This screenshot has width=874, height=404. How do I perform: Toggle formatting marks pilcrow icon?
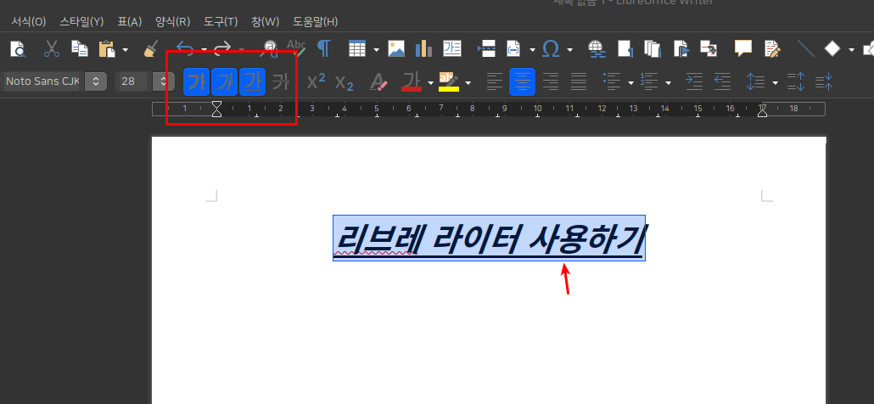click(x=323, y=48)
